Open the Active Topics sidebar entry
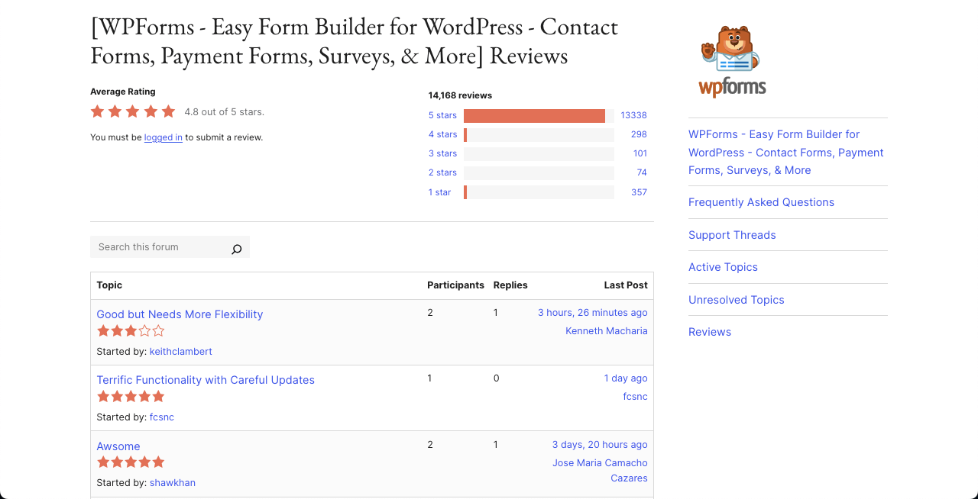Image resolution: width=978 pixels, height=499 pixels. tap(723, 267)
